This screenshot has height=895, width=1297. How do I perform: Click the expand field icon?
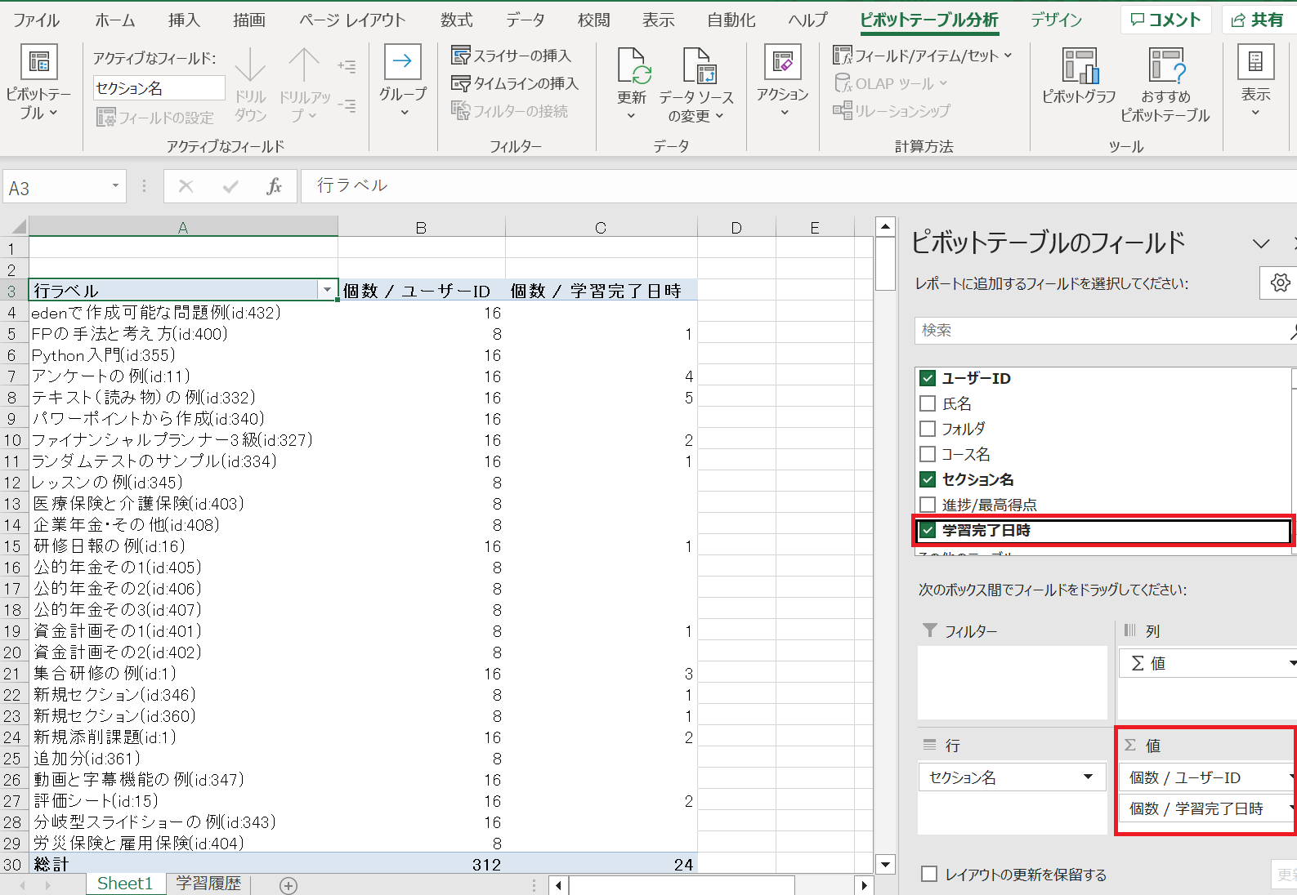[x=347, y=66]
